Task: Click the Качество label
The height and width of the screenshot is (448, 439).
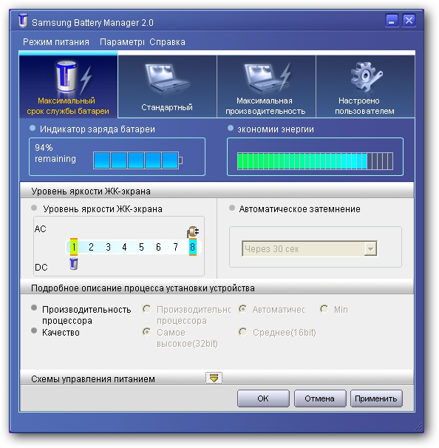Action: tap(61, 333)
